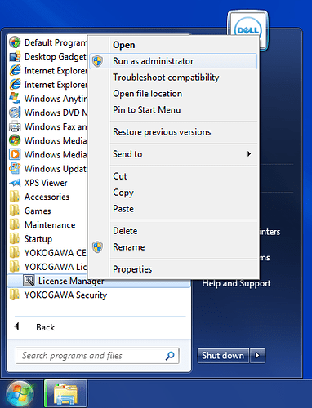
Task: Launch License Manager
Action: 71,281
